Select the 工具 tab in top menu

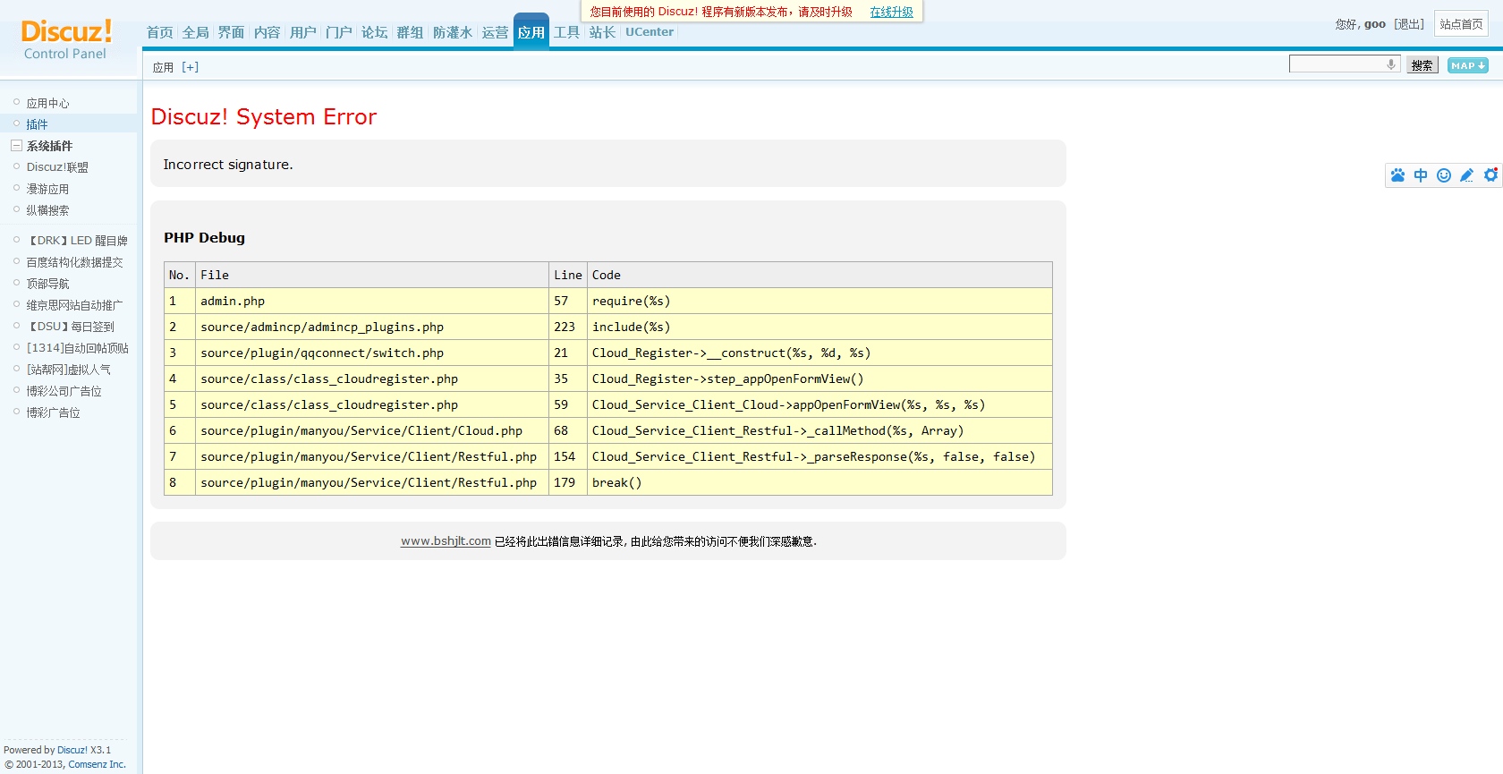[x=566, y=32]
